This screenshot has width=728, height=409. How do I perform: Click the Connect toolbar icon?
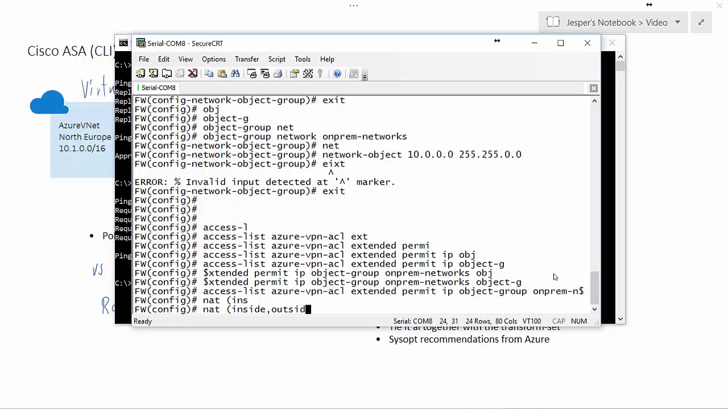pyautogui.click(x=140, y=73)
